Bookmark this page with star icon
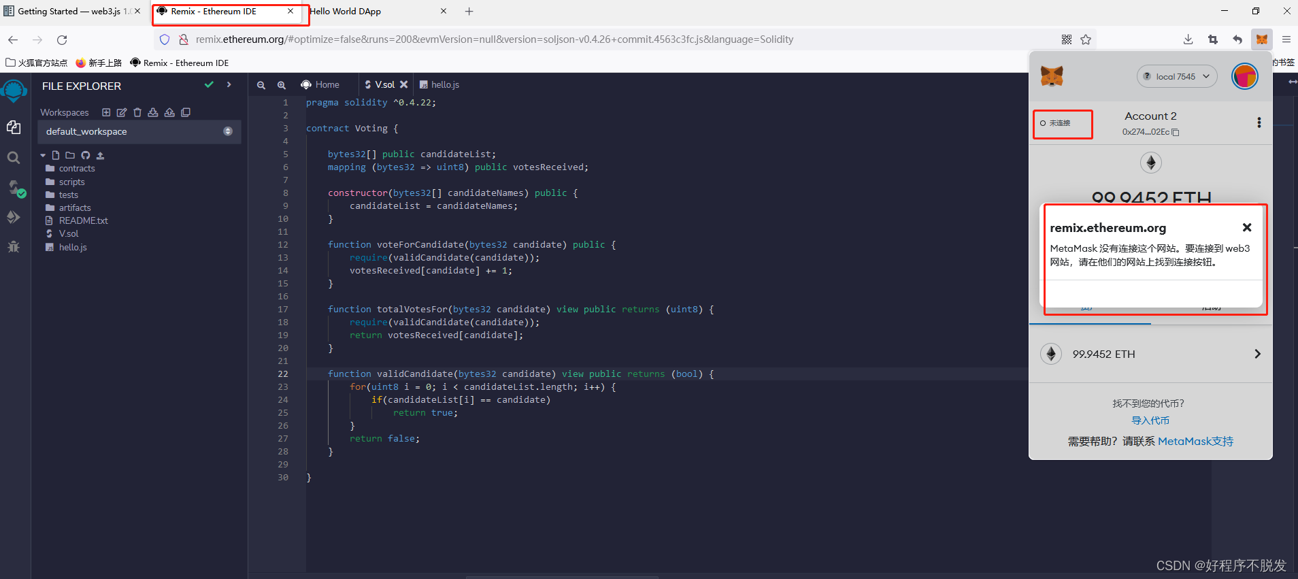The width and height of the screenshot is (1298, 579). pos(1086,39)
